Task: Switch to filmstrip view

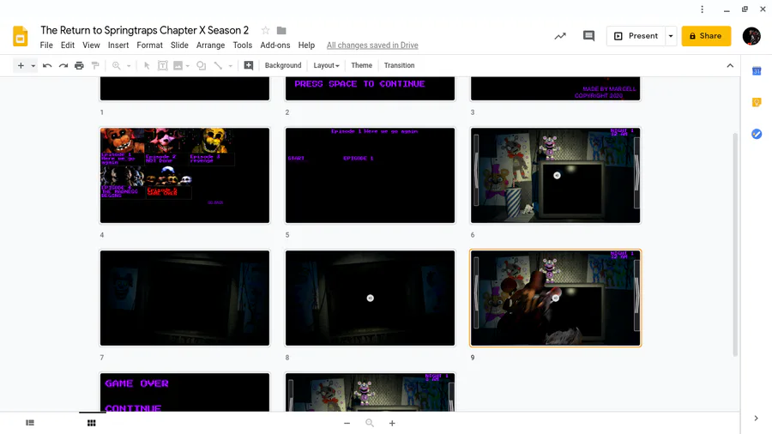Action: (30, 423)
